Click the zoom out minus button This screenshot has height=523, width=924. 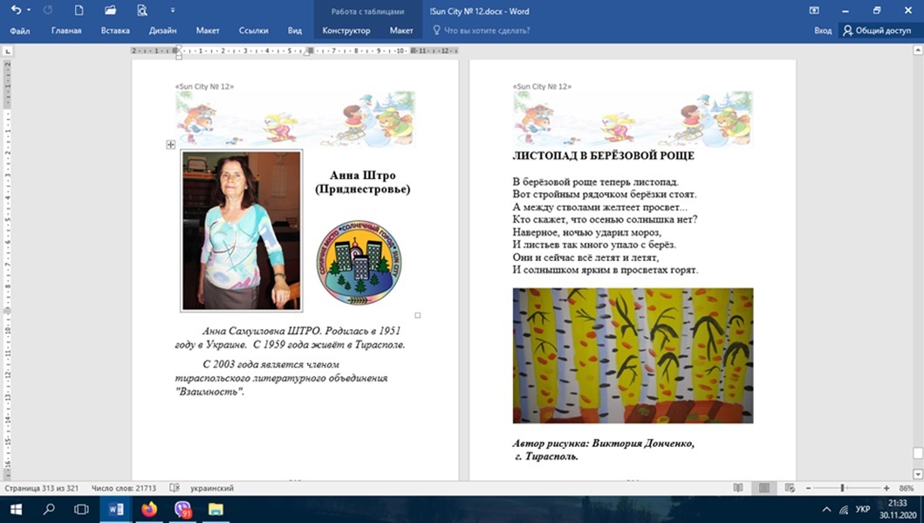coord(809,488)
